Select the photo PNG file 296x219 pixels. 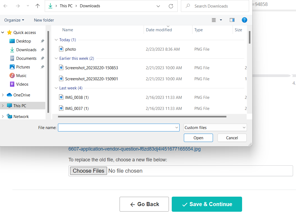pyautogui.click(x=70, y=49)
